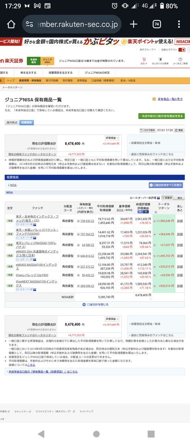Open upper 投資信託注文照会・取消 link

(x=146, y=143)
